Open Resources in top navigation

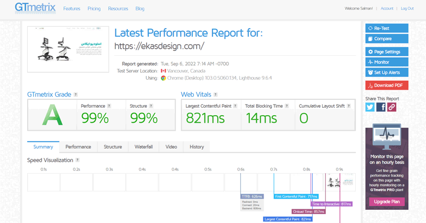(118, 8)
